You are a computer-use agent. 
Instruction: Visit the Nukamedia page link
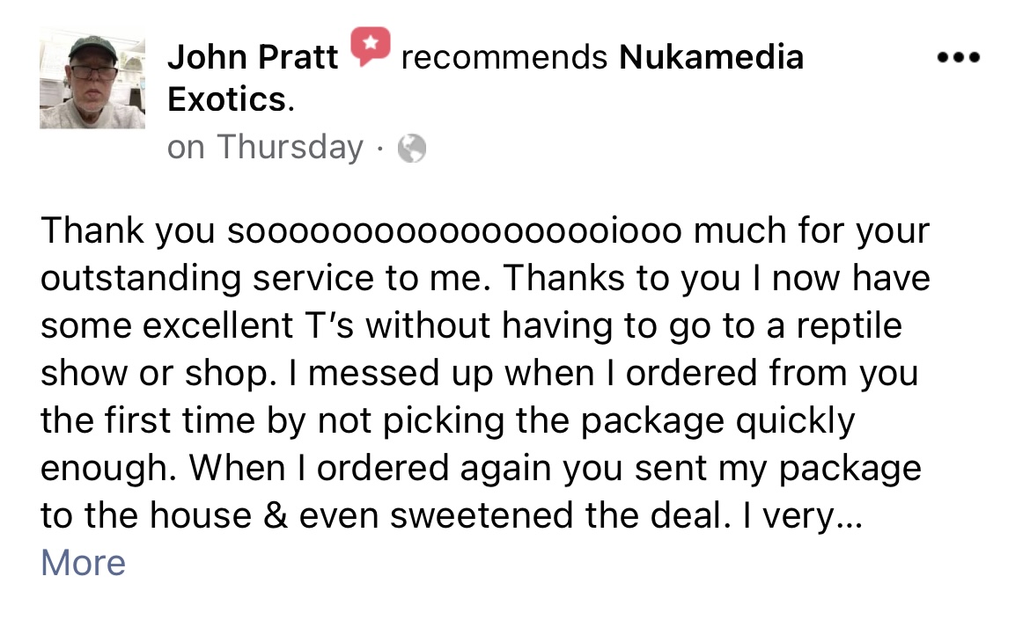click(x=711, y=57)
